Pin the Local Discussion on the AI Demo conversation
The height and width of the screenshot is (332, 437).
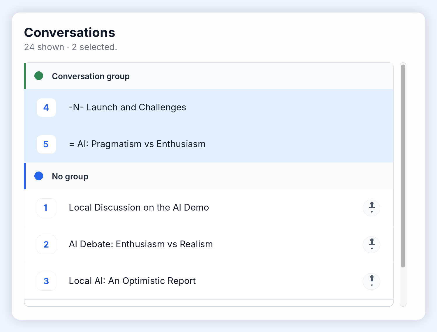click(x=371, y=208)
